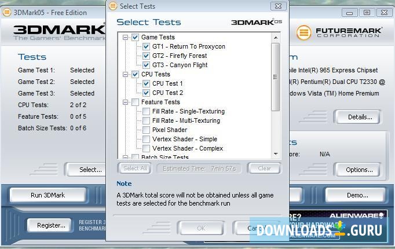Uncheck the CPU Tests group checkbox
The width and height of the screenshot is (395, 249).
(136, 74)
